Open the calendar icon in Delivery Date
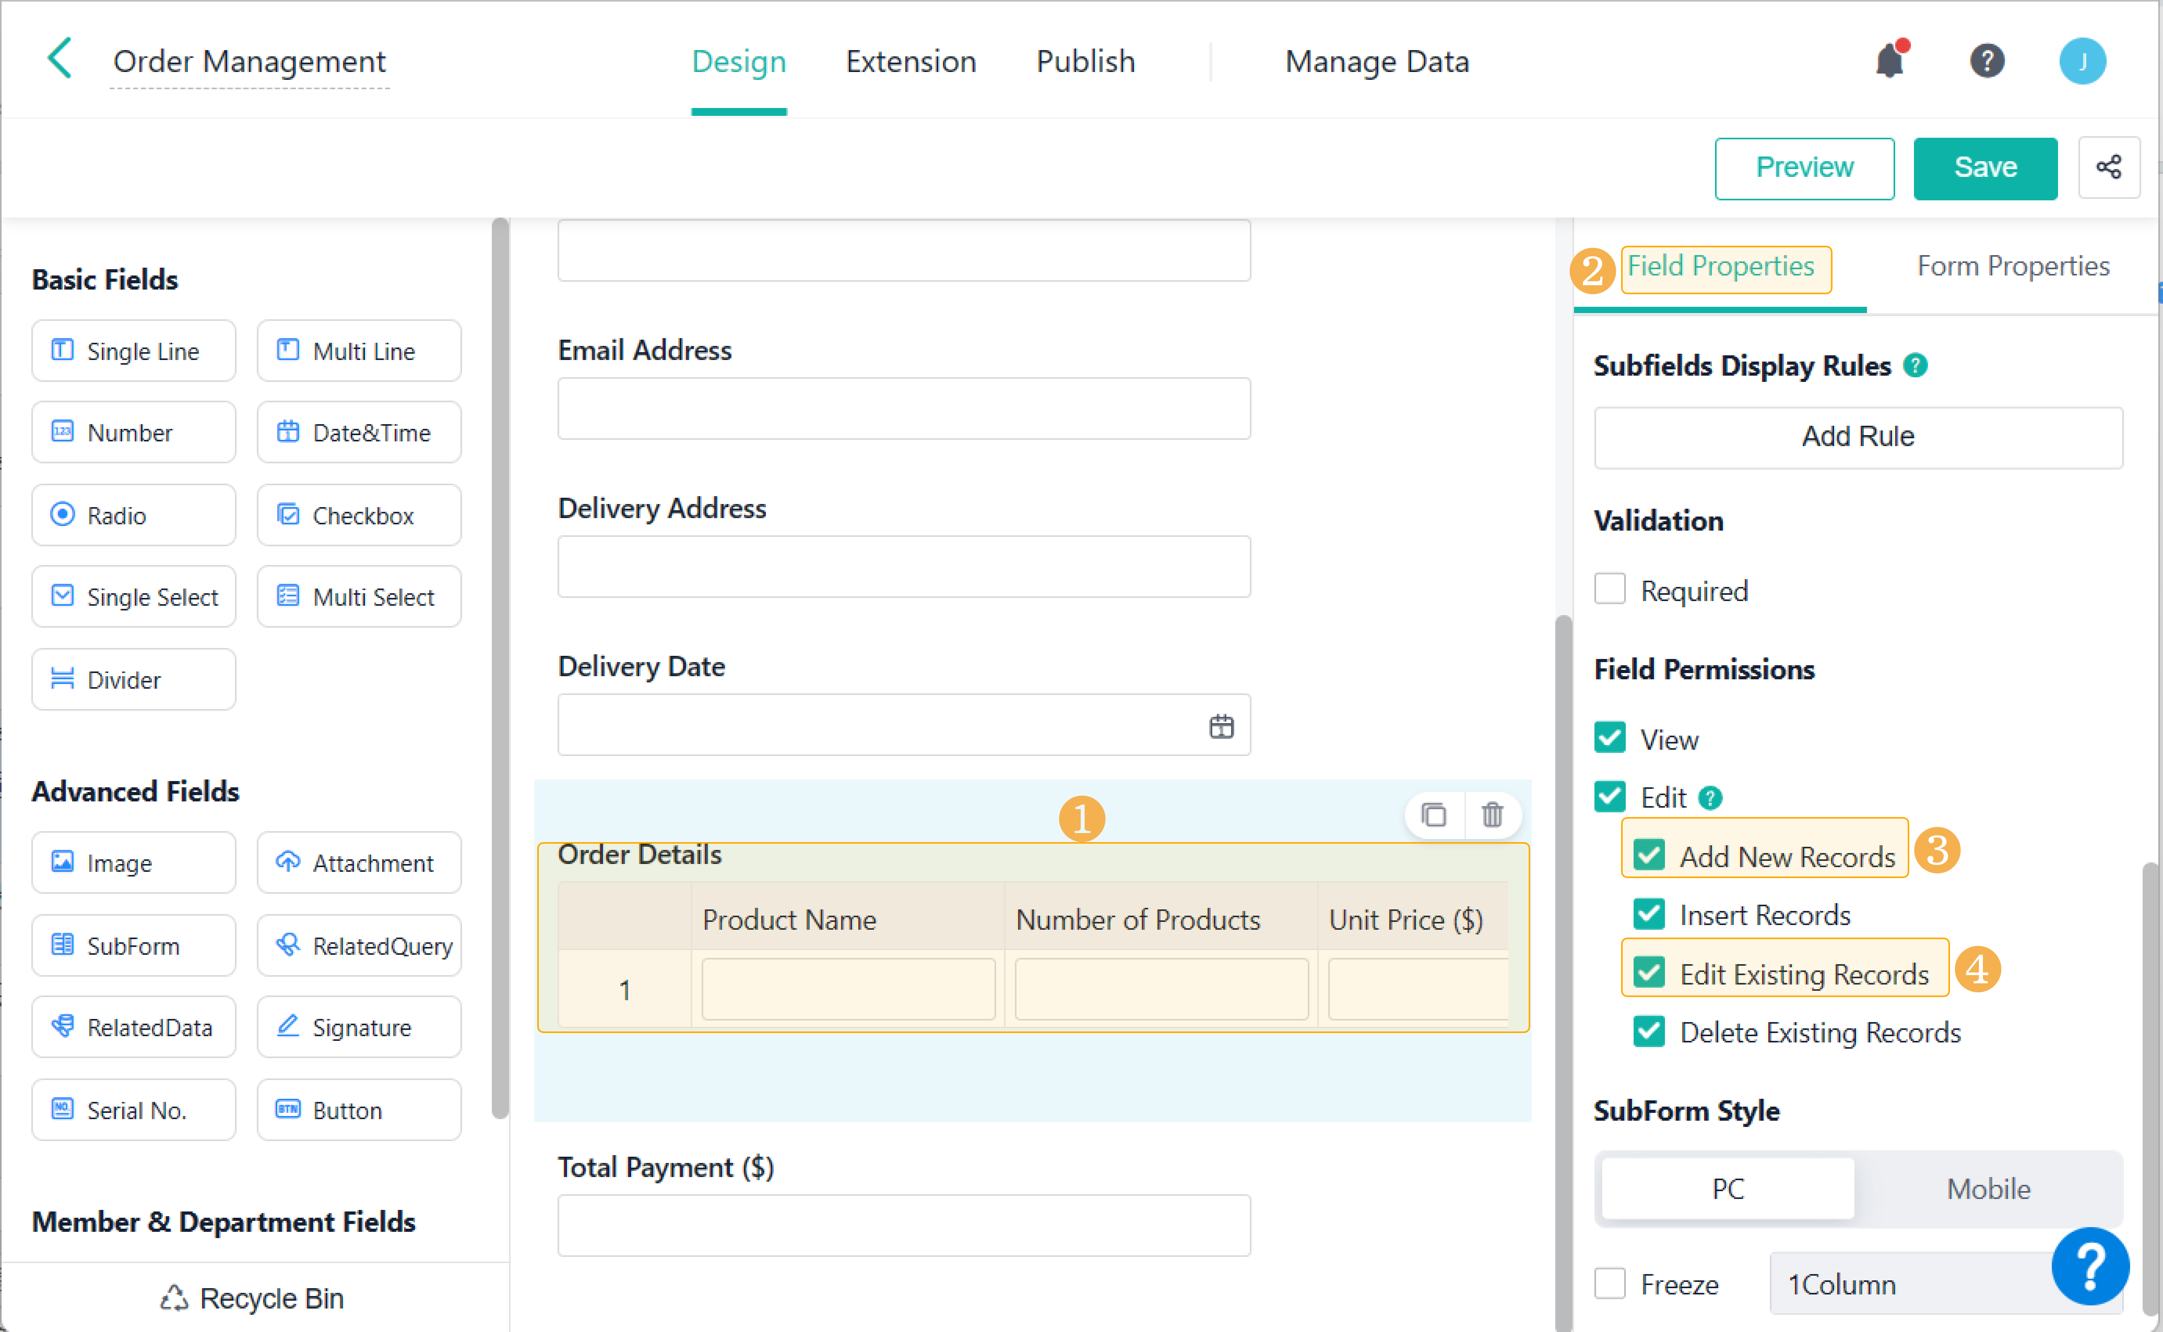2163x1332 pixels. click(x=1221, y=727)
